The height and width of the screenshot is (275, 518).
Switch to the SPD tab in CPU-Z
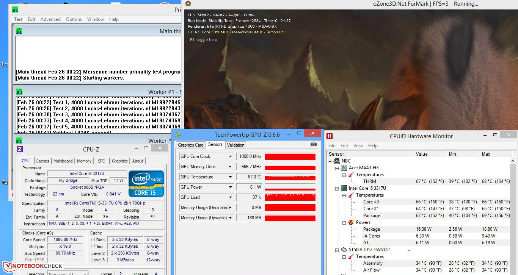tap(101, 161)
